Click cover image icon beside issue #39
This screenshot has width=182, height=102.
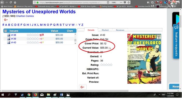[9, 39]
